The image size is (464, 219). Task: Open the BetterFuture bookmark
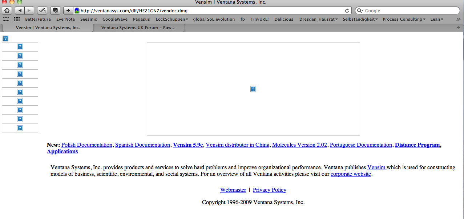point(38,19)
